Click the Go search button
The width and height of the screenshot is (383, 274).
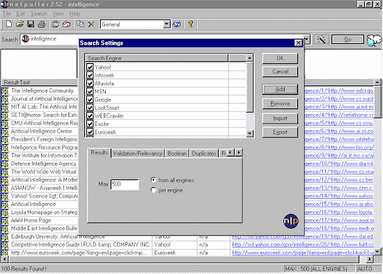pos(347,39)
